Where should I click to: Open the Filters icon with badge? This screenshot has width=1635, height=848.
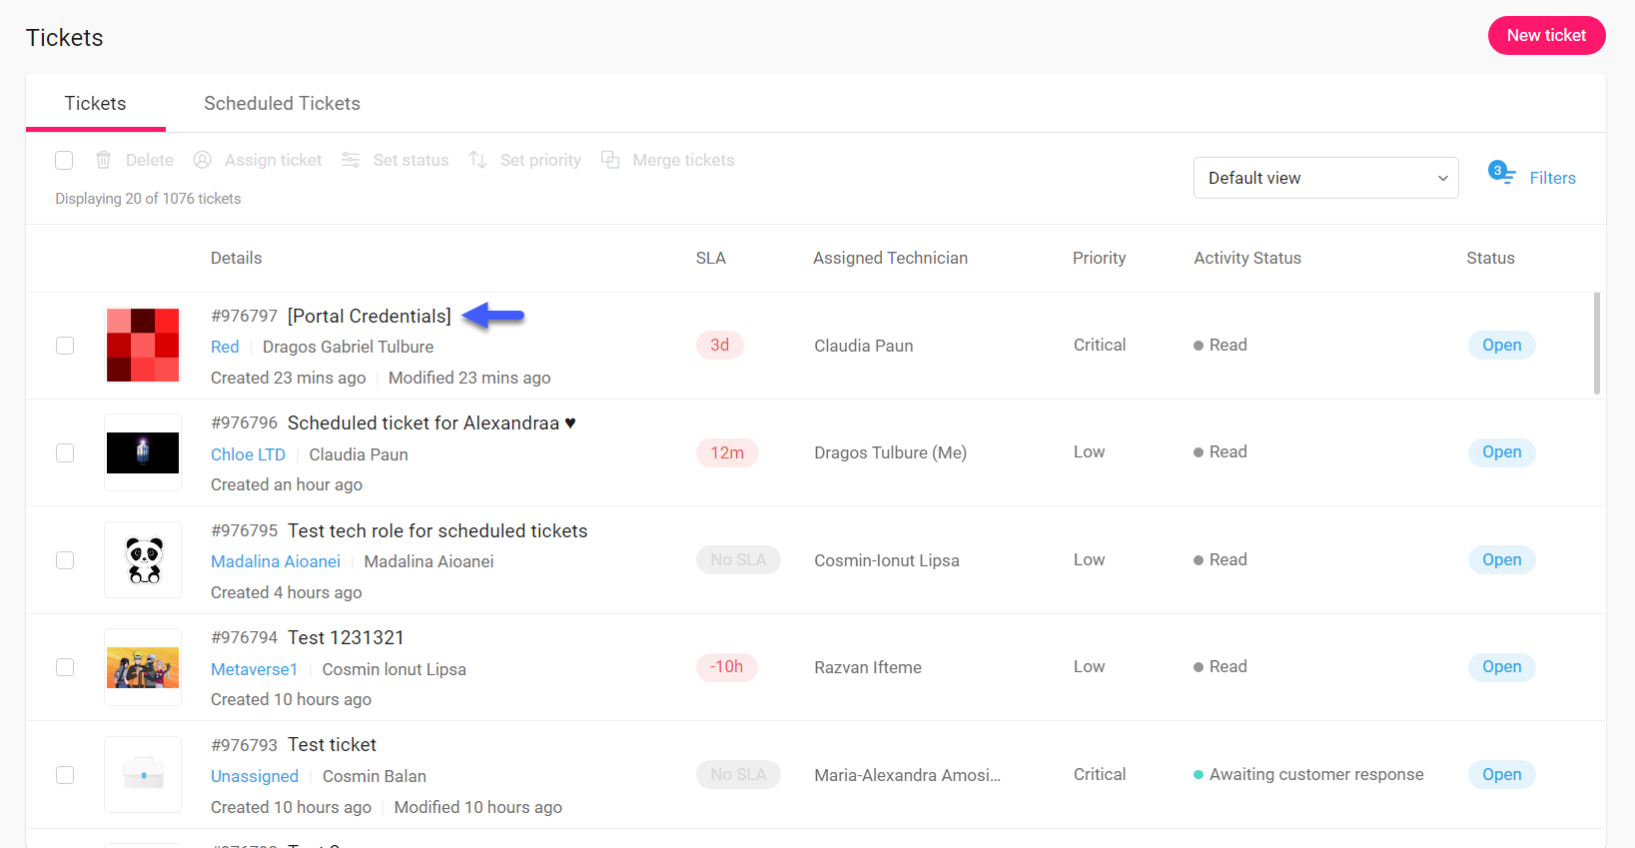[x=1501, y=174]
